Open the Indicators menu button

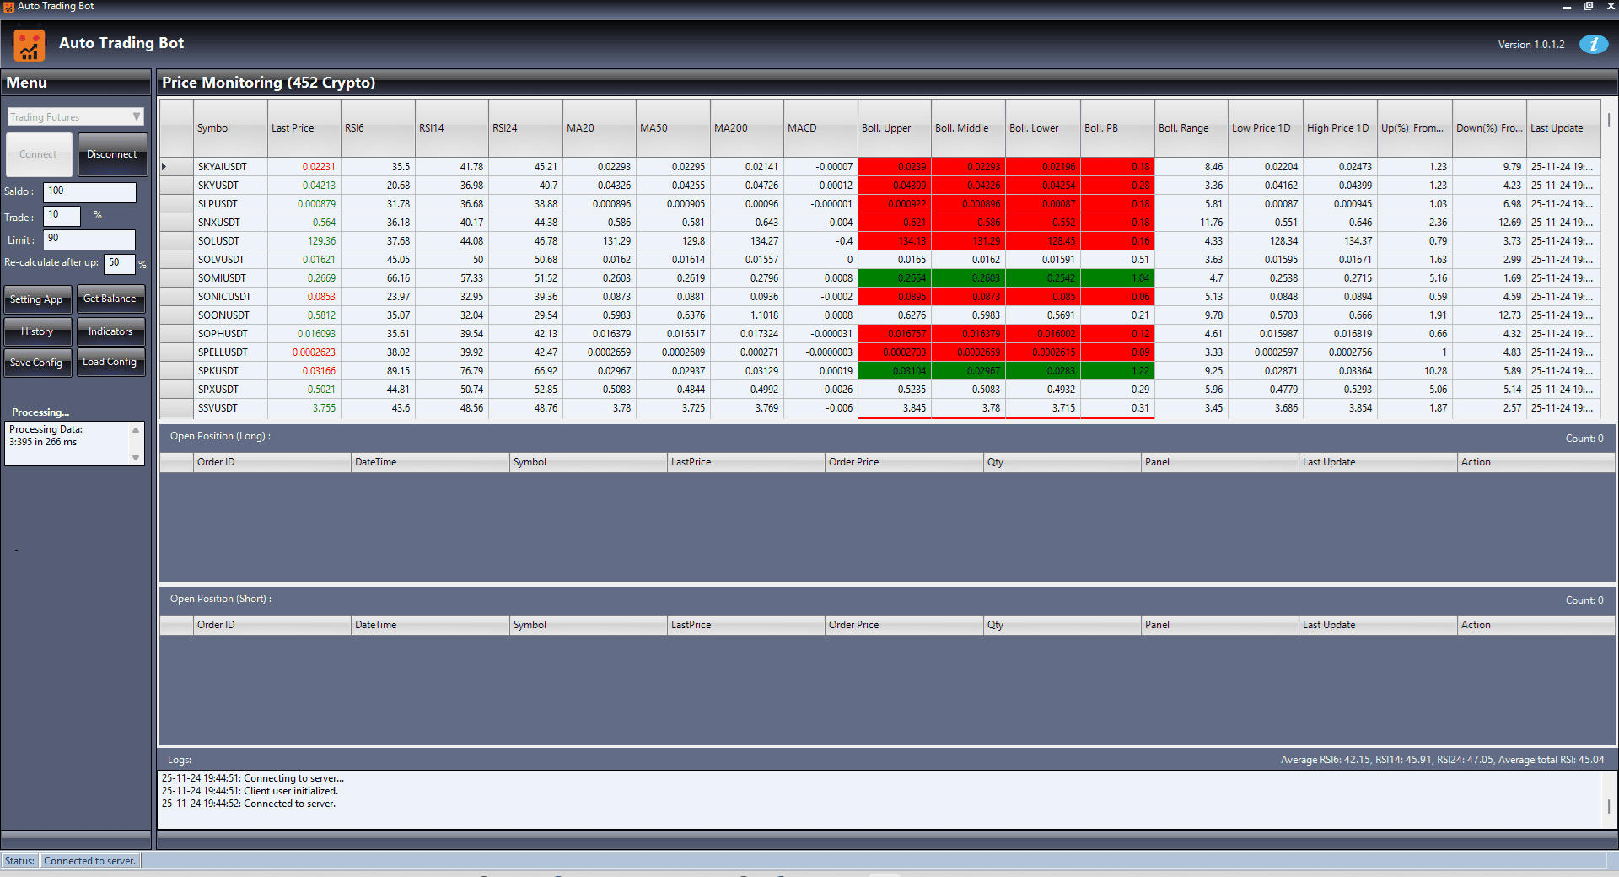110,331
